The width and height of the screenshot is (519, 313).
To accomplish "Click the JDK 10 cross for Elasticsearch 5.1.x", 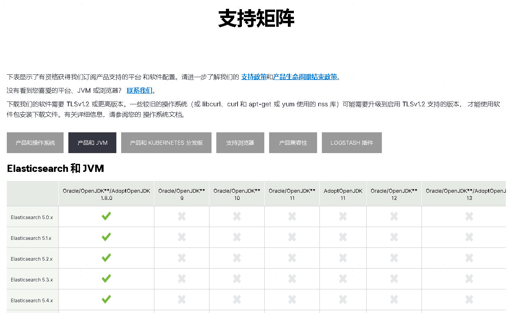I will point(237,237).
